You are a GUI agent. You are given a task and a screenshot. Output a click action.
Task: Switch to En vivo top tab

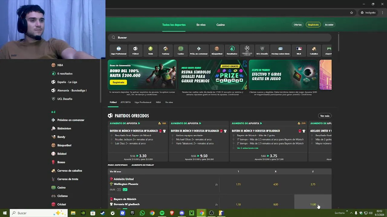click(x=201, y=25)
